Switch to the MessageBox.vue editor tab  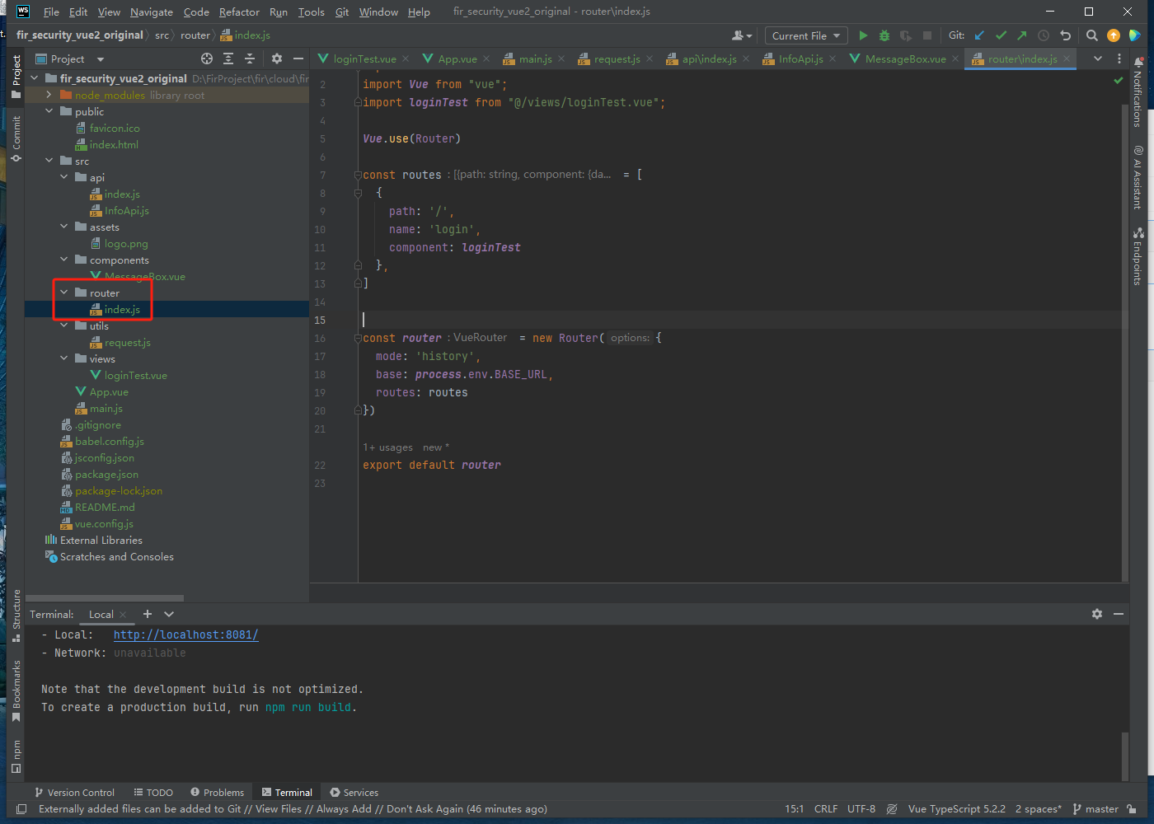[x=905, y=59]
